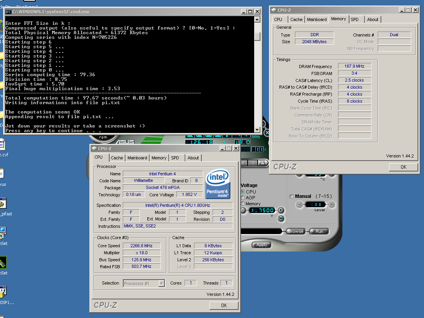Open Mainboard tab in front CPU-Z window
Viewport: 424px width, 318px height.
tap(137, 158)
